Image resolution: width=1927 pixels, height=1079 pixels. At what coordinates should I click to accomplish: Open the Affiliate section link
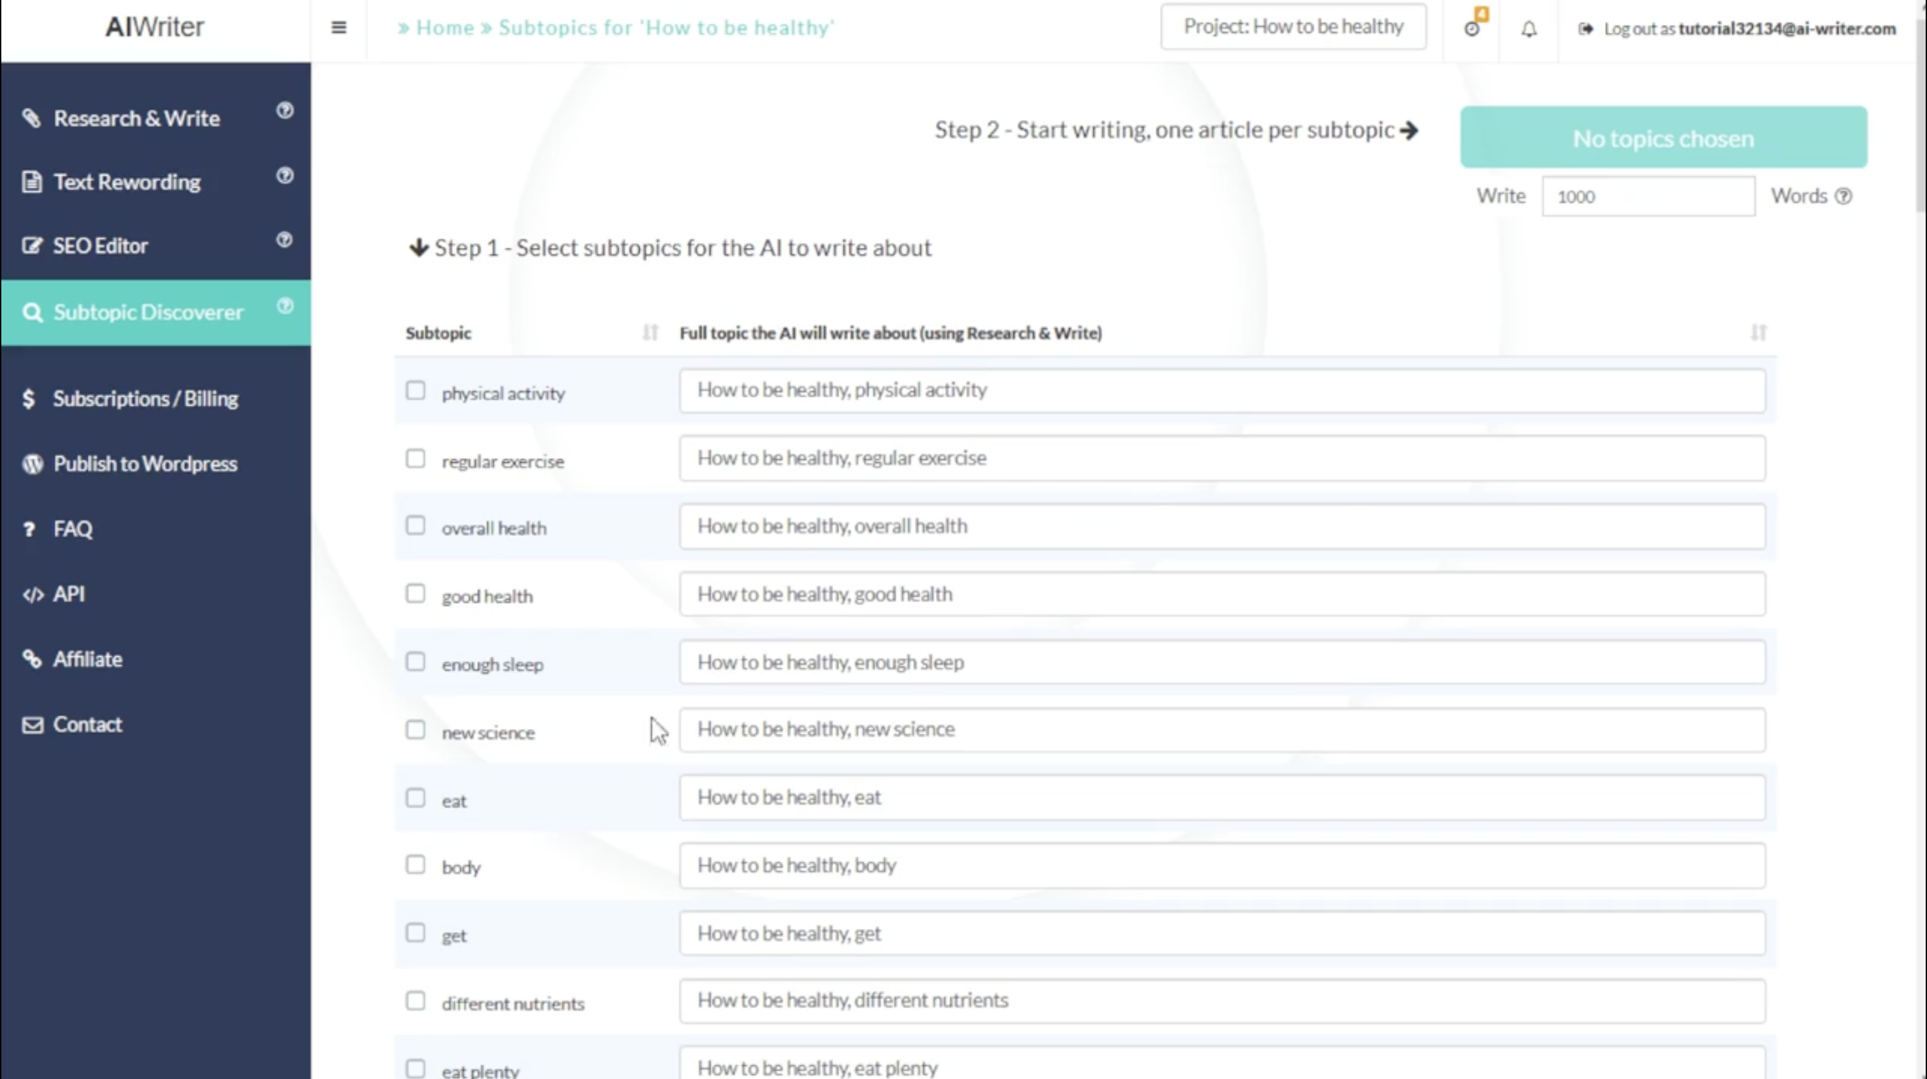[87, 658]
